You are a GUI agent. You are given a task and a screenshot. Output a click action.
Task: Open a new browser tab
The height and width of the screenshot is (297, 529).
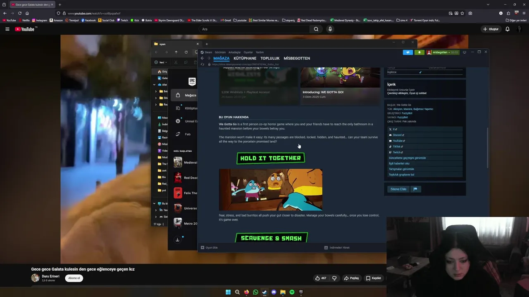pyautogui.click(x=60, y=5)
